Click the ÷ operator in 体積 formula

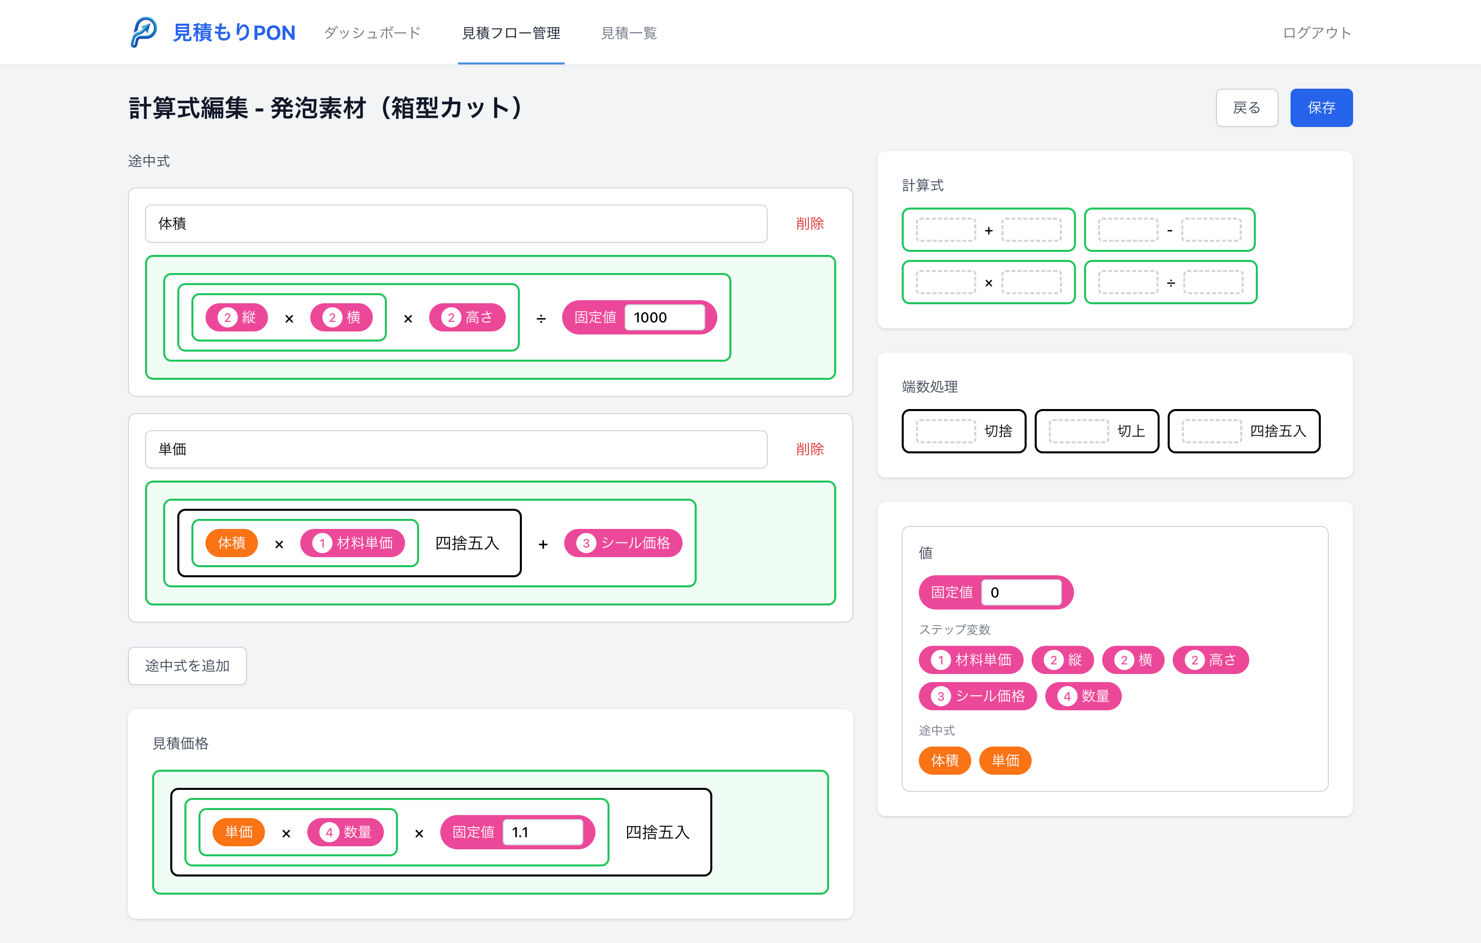[541, 319]
